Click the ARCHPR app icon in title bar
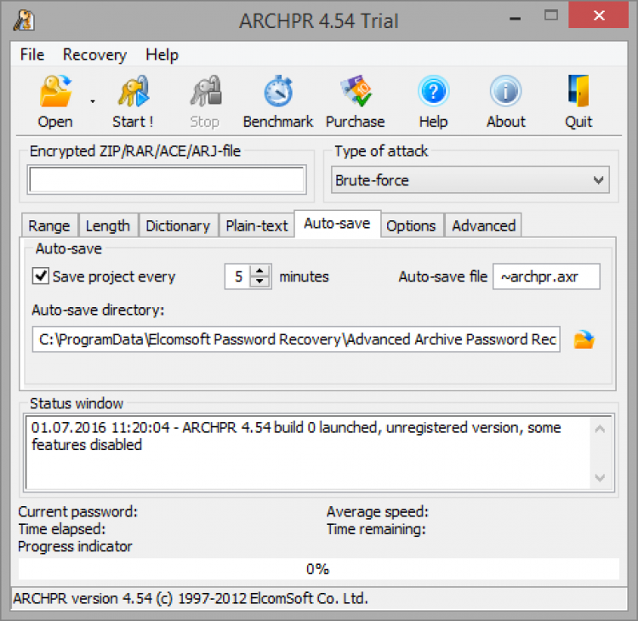This screenshot has height=621, width=638. tap(24, 20)
